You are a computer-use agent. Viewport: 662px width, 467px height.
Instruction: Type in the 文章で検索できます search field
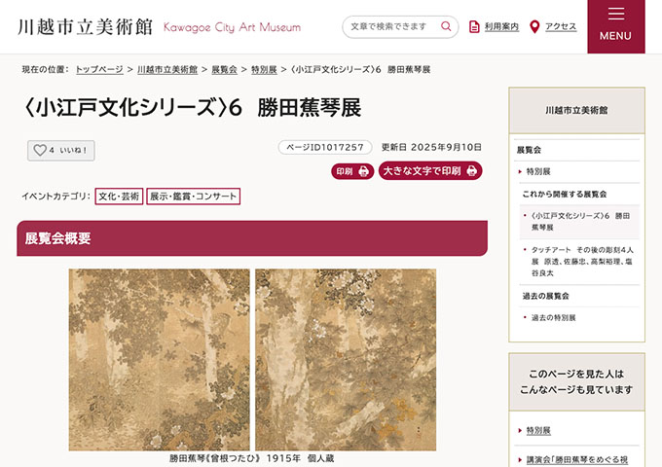(391, 26)
